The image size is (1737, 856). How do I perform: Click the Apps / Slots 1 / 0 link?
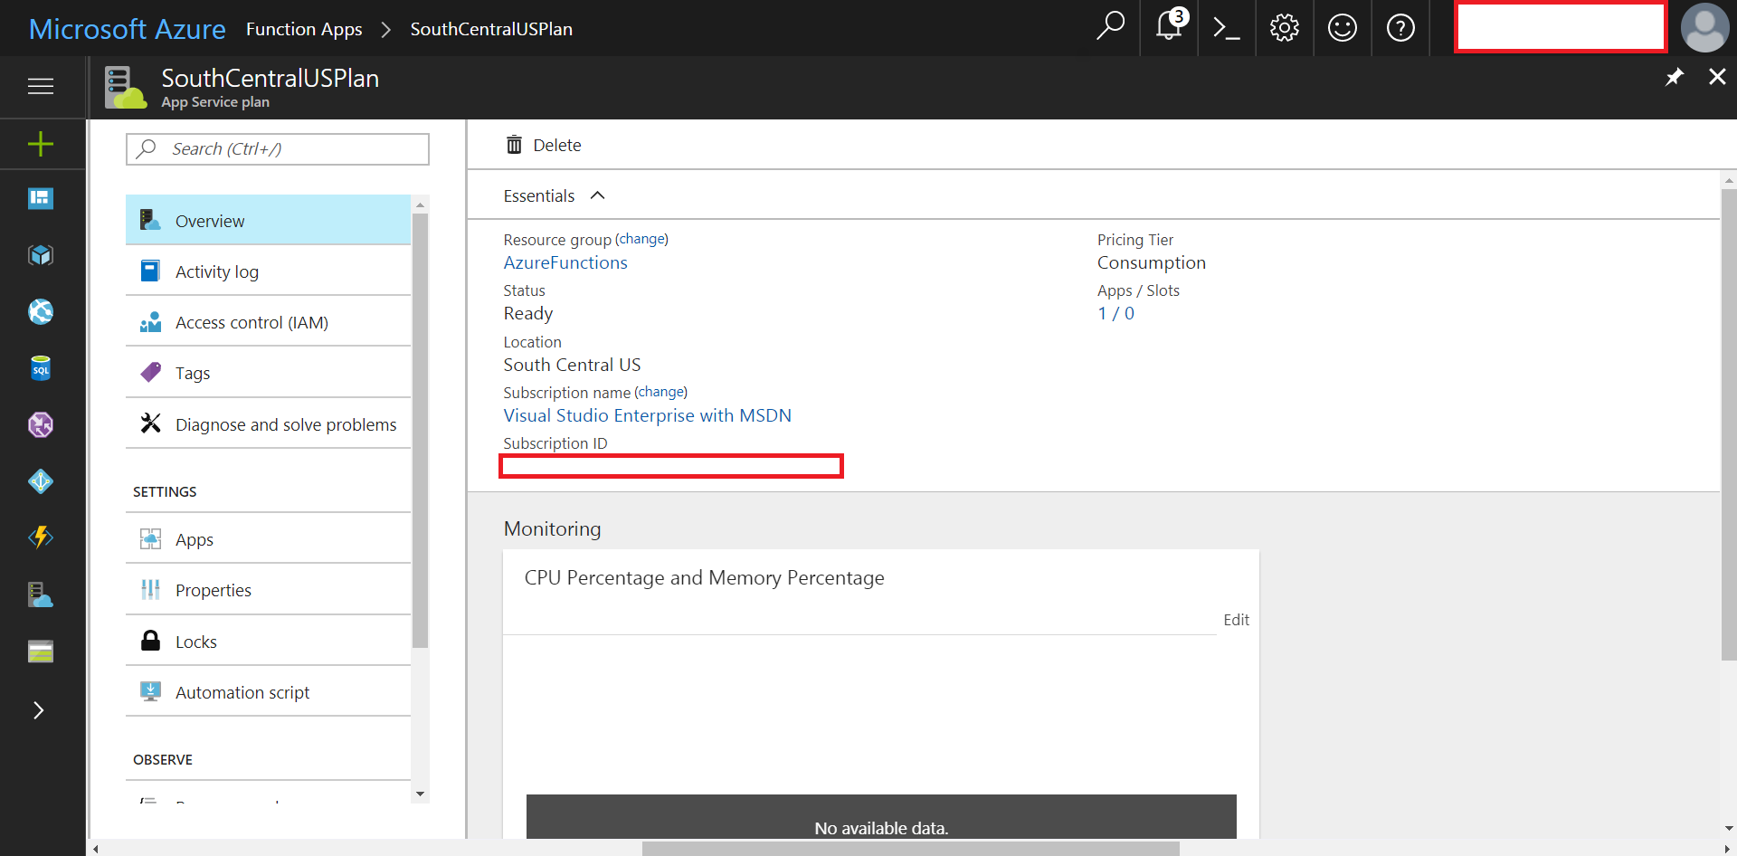[1115, 313]
